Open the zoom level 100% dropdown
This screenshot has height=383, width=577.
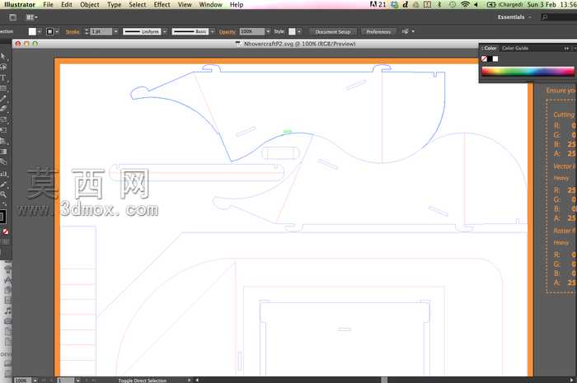[x=35, y=380]
